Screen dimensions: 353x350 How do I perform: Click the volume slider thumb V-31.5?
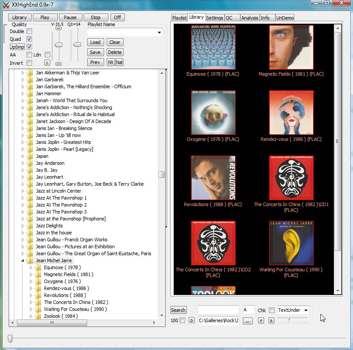[59, 45]
